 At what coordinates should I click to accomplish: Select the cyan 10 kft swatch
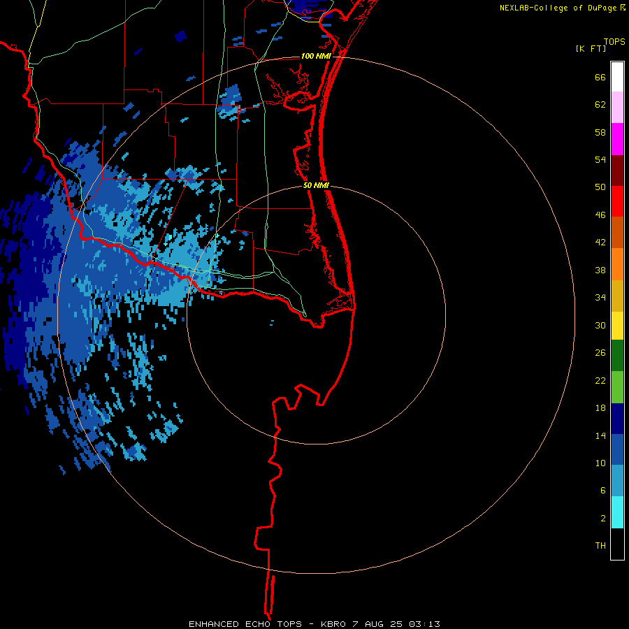(617, 512)
